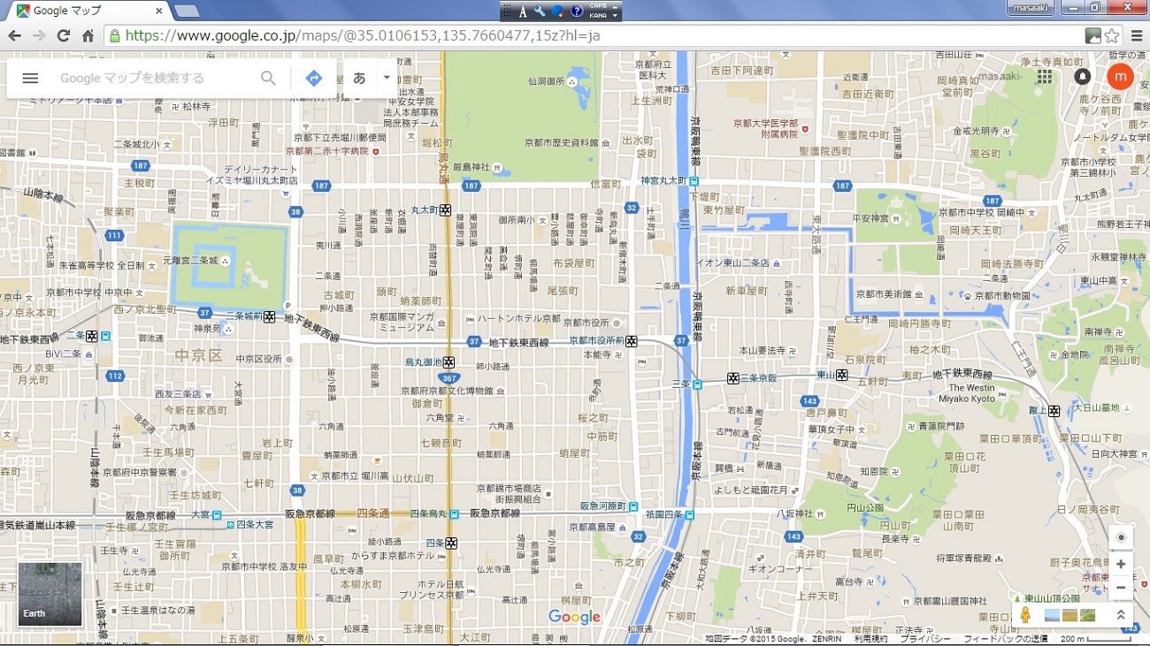View notifications via the bell icon
The height and width of the screenshot is (646, 1150).
pyautogui.click(x=1082, y=77)
